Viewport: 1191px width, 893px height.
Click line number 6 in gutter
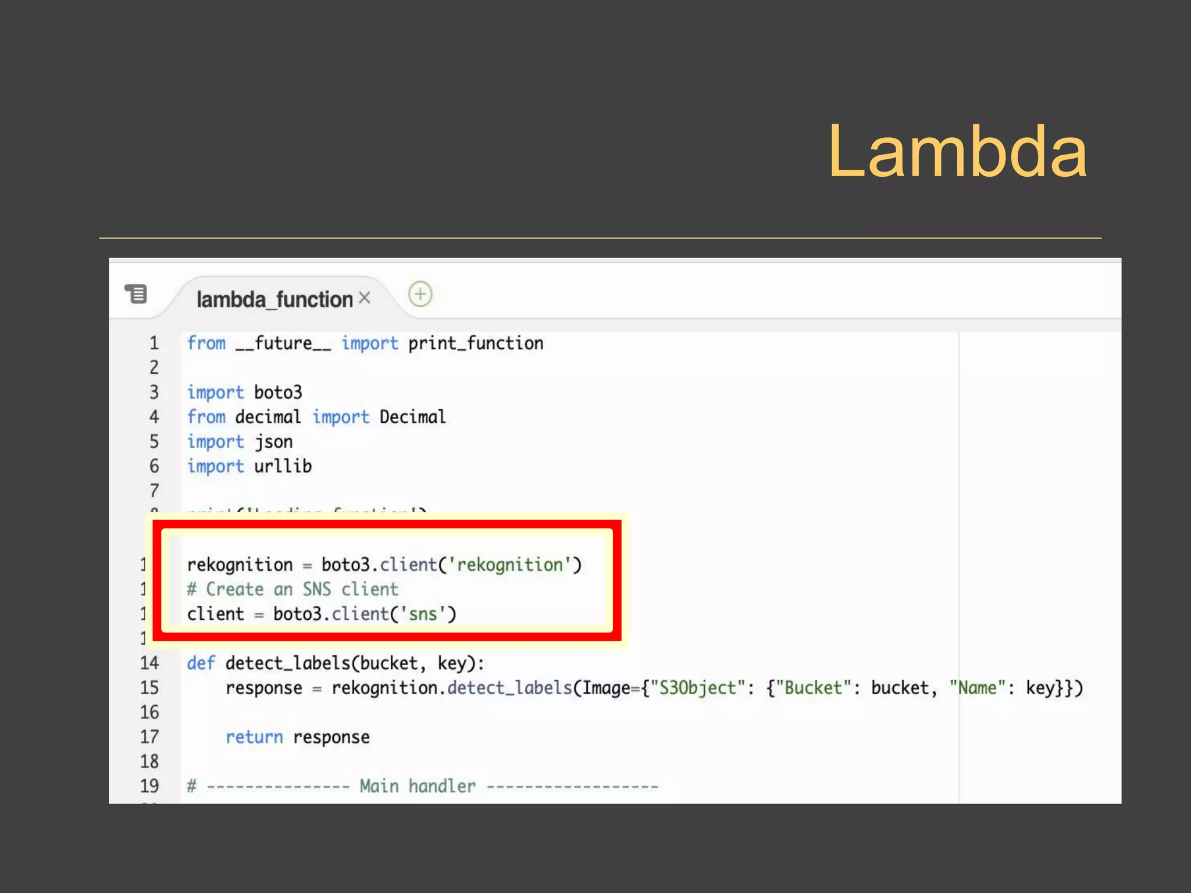click(154, 466)
